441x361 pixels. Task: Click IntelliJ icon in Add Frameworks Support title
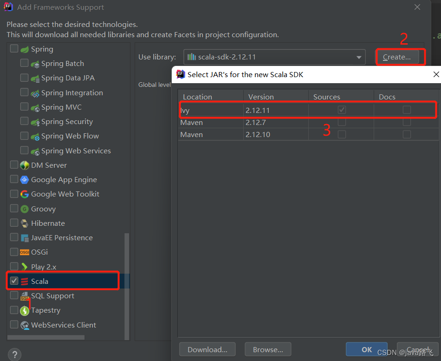[x=8, y=7]
